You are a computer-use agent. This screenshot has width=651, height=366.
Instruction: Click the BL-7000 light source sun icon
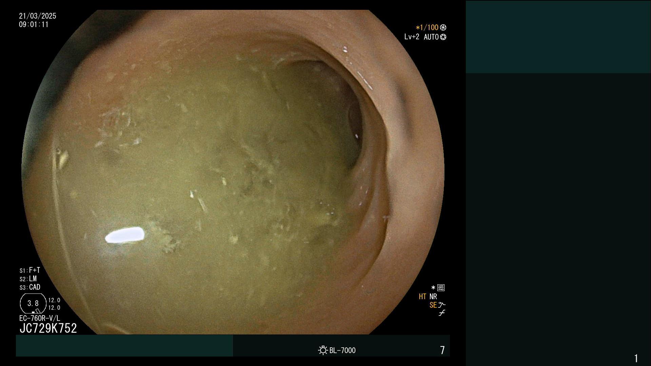tap(323, 350)
